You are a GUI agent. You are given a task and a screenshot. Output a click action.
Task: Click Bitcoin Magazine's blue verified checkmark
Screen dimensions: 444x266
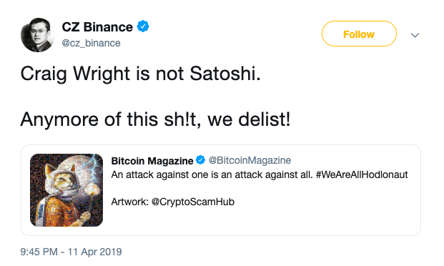200,160
